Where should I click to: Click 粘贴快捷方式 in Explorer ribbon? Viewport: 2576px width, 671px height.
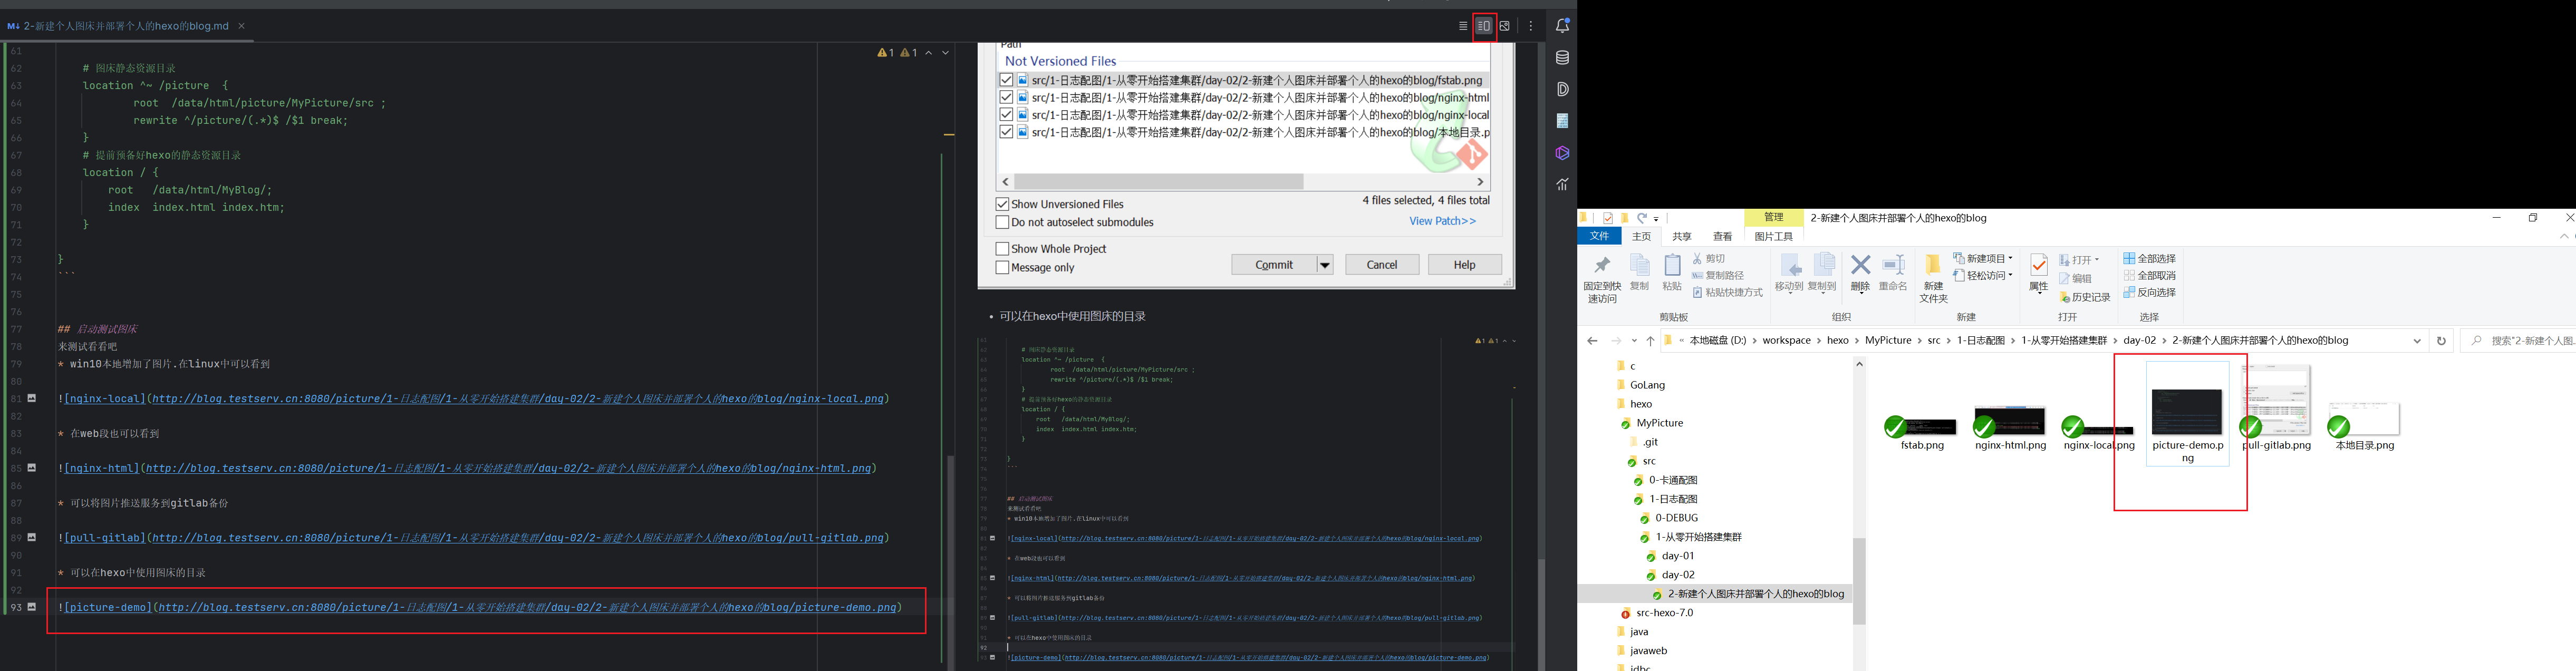click(1728, 293)
